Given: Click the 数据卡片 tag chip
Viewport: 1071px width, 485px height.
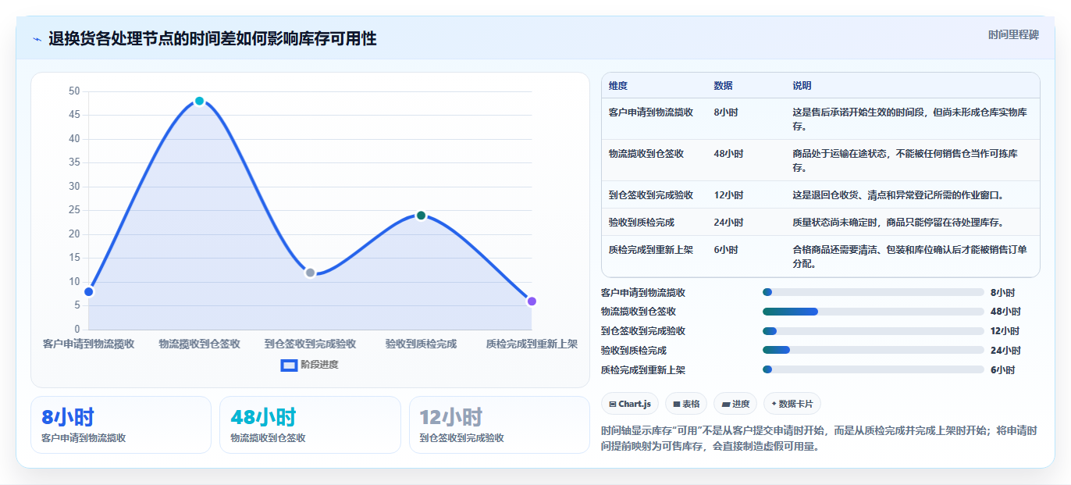Looking at the screenshot, I should [792, 404].
